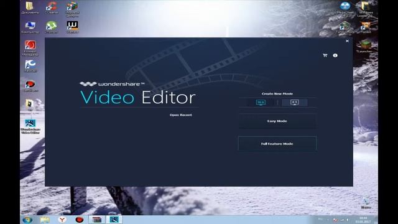
Task: Open the Computer desktop icon
Action: point(30,27)
